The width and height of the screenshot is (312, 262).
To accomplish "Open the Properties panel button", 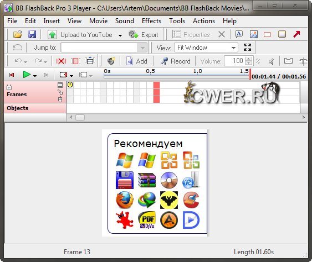I will (x=191, y=34).
